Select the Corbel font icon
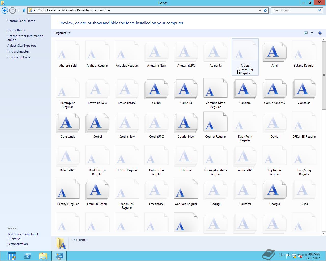The width and height of the screenshot is (326, 261). click(x=97, y=122)
